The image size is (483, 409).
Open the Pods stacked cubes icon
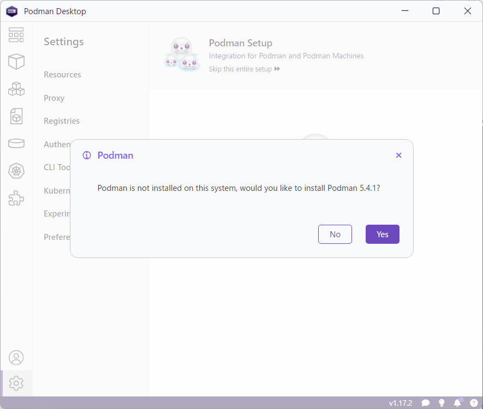tap(16, 89)
